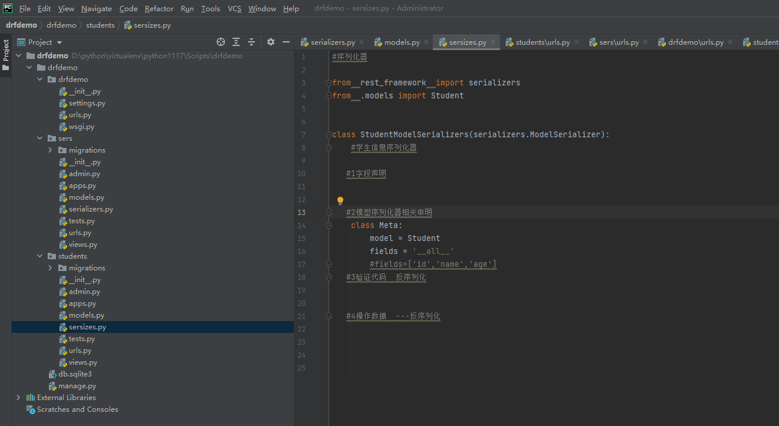
Task: Switch to serializers.py editor tab
Action: point(333,42)
